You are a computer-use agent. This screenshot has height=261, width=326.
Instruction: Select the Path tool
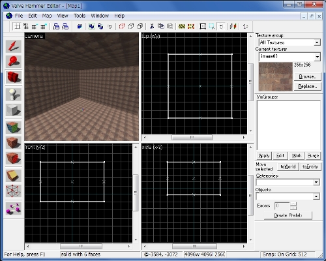[14, 208]
